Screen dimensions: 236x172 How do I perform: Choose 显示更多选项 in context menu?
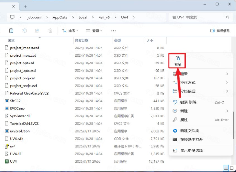coord(201,150)
